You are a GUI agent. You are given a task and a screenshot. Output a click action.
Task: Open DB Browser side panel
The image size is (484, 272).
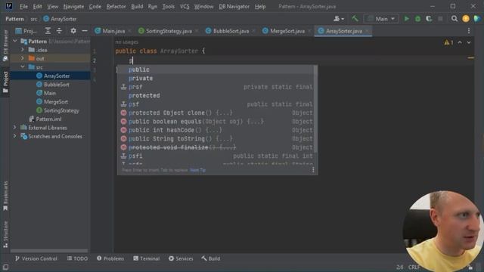[x=5, y=45]
